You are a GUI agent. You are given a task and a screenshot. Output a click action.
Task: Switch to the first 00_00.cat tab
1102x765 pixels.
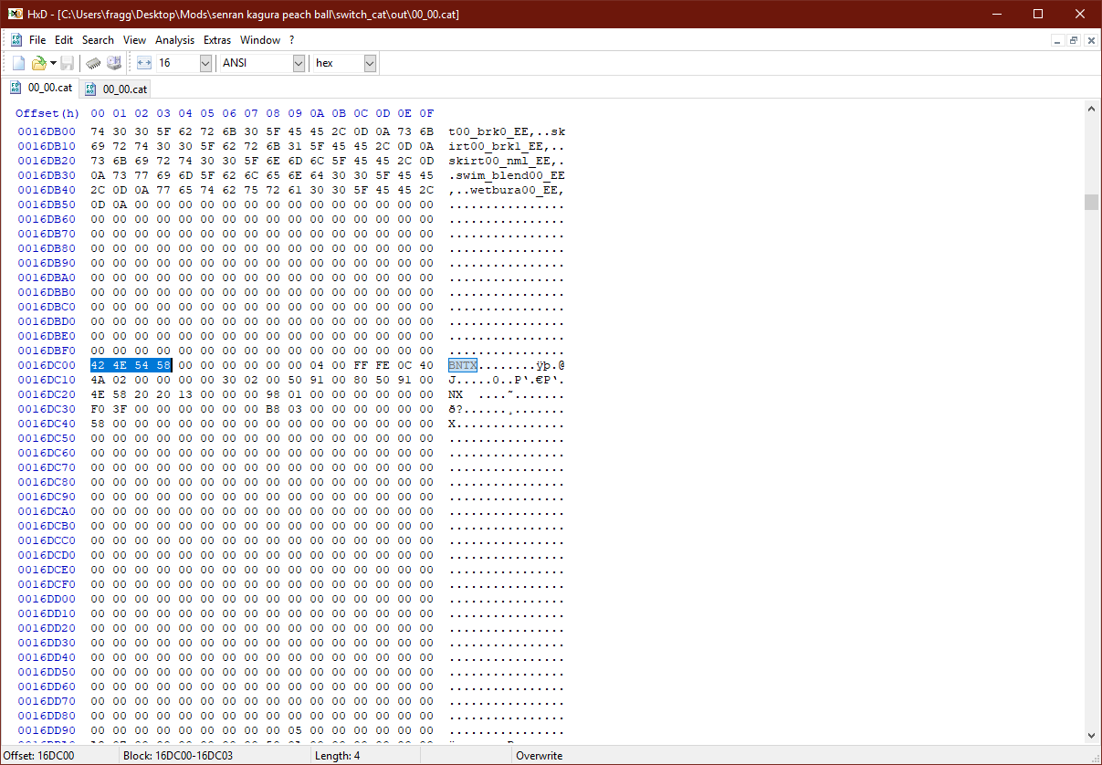tap(41, 88)
